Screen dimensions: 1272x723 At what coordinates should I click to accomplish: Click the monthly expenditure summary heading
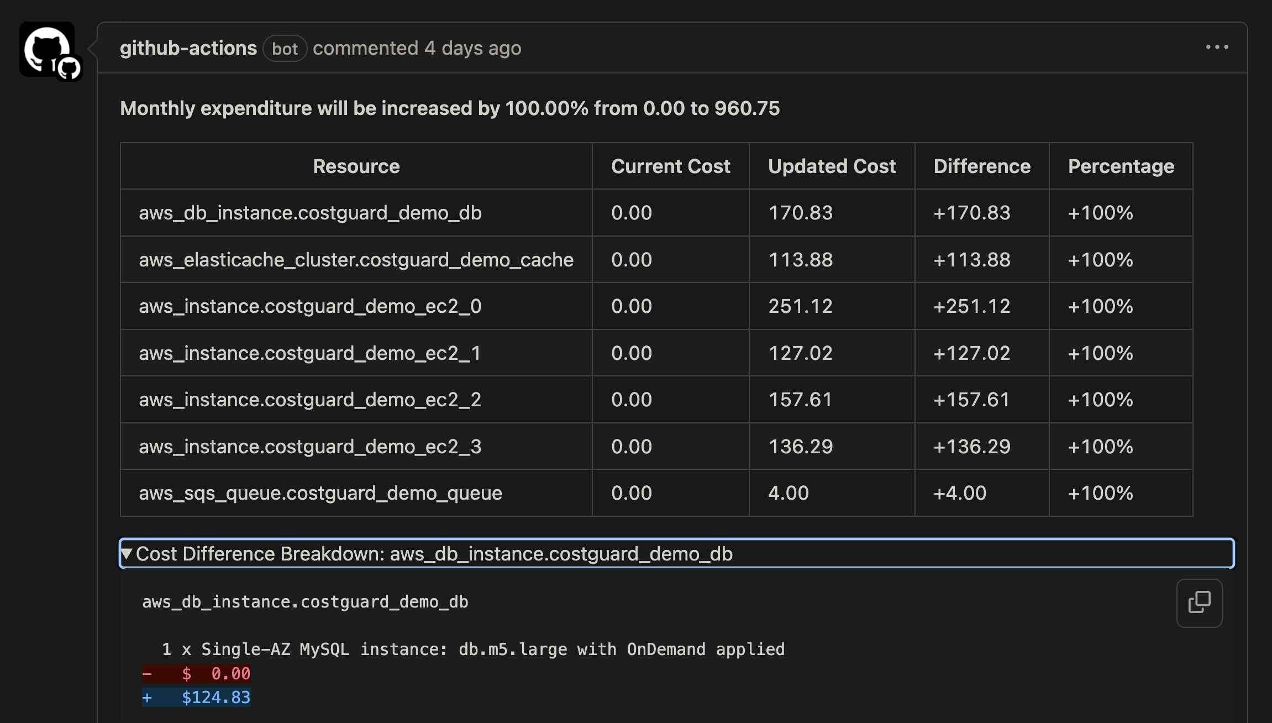(449, 108)
